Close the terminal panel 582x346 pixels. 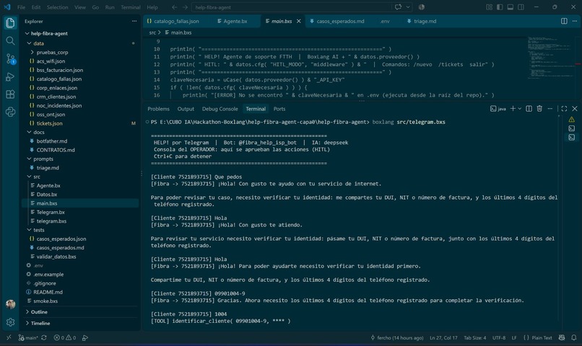pyautogui.click(x=574, y=109)
